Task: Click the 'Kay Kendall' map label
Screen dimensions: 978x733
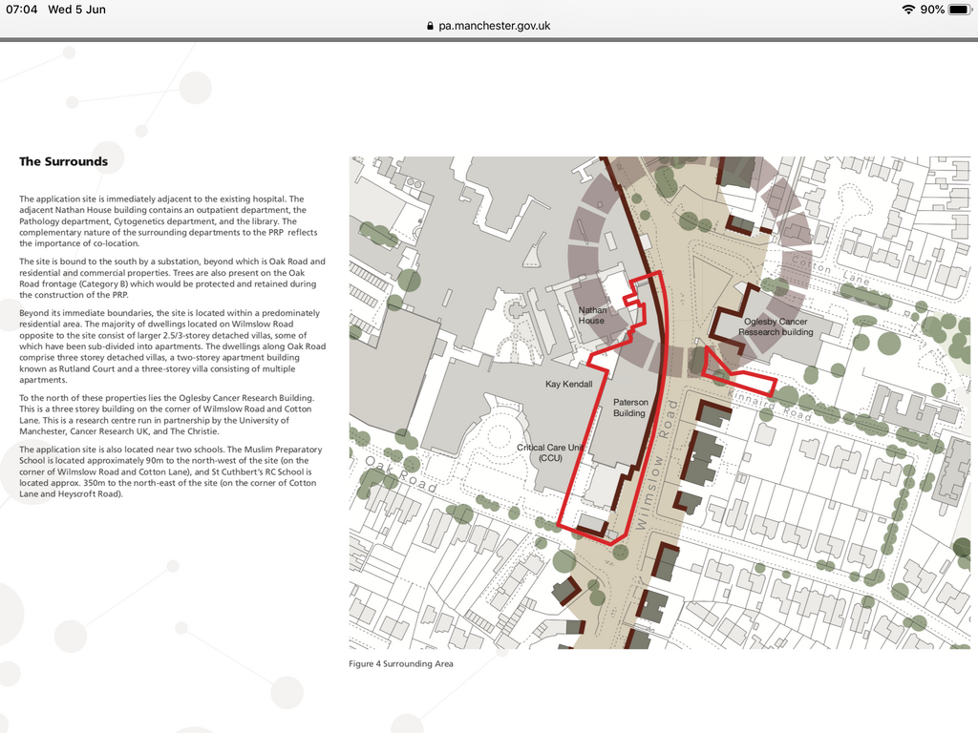Action: [569, 384]
